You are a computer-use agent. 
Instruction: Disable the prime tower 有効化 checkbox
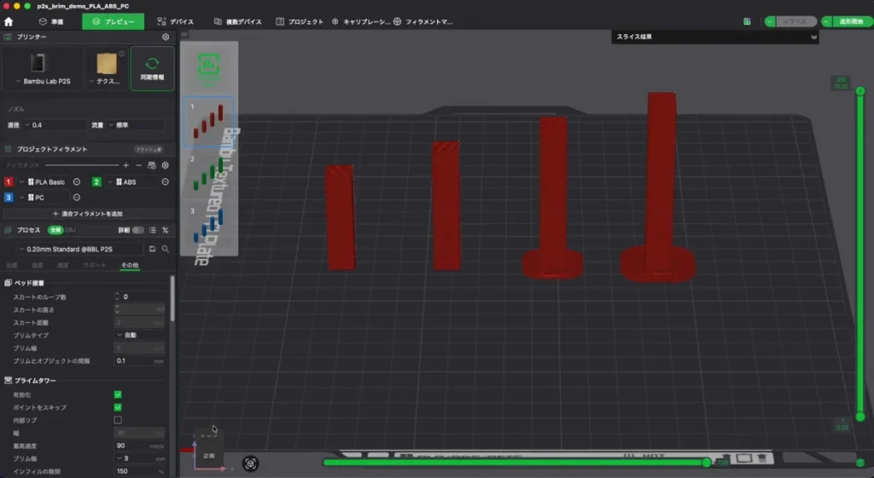[118, 394]
